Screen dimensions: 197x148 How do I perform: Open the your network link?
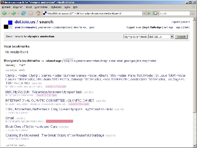[45, 27]
